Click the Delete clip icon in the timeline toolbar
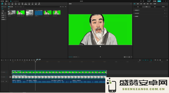The height and width of the screenshot is (93, 169). (18, 60)
